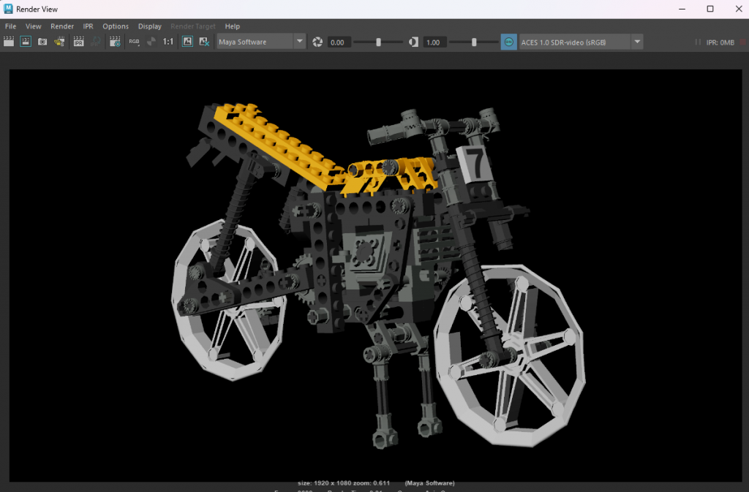The image size is (749, 492).
Task: Click the exposure aperture icon to reset
Action: pos(317,42)
